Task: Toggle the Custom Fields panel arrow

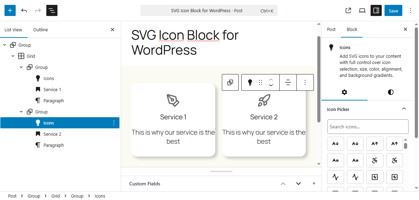Action: click(314, 184)
